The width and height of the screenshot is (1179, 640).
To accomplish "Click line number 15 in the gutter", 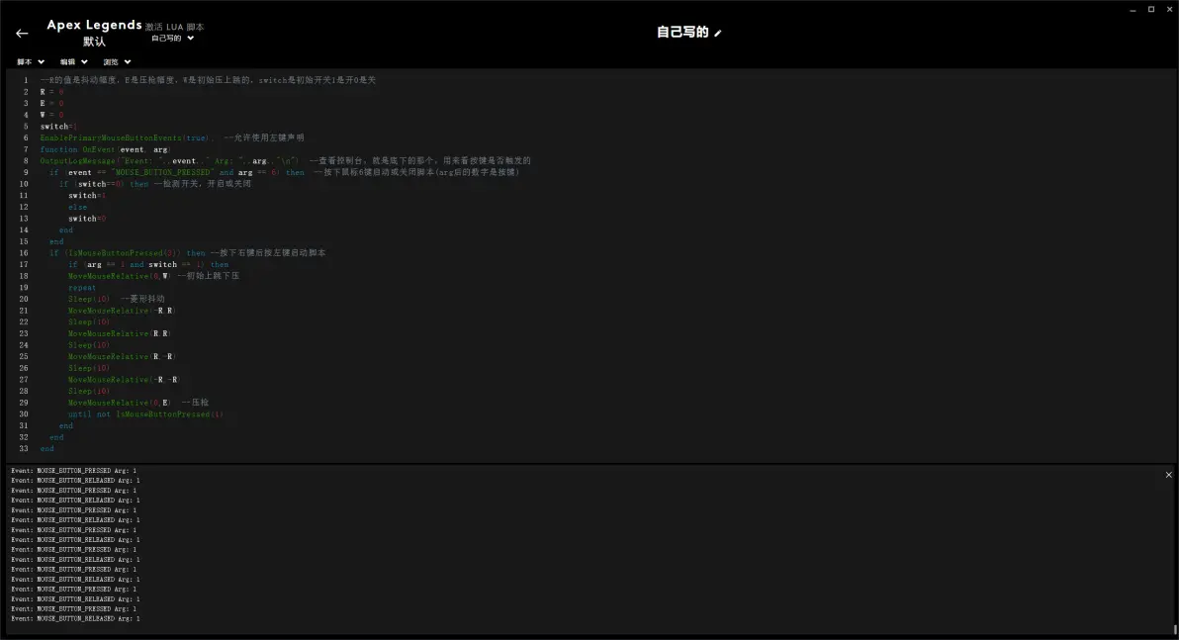I will (x=24, y=241).
